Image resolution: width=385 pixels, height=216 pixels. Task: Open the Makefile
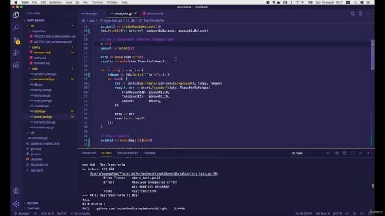(36, 160)
